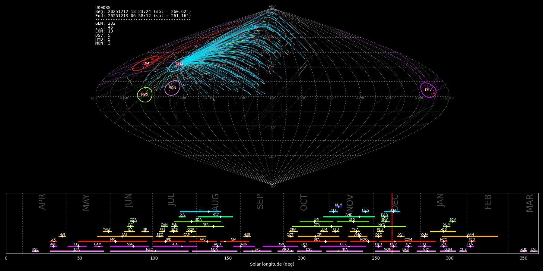The height and width of the screenshot is (271, 543).
Task: Click the CAP shower bar on the timeline
Action: pyautogui.click(x=187, y=236)
